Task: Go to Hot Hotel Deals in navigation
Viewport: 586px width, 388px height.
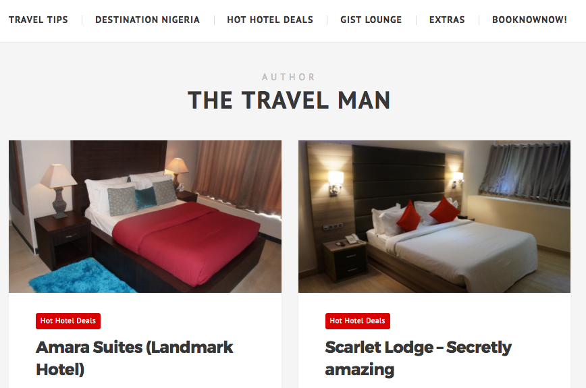Action: coord(270,20)
